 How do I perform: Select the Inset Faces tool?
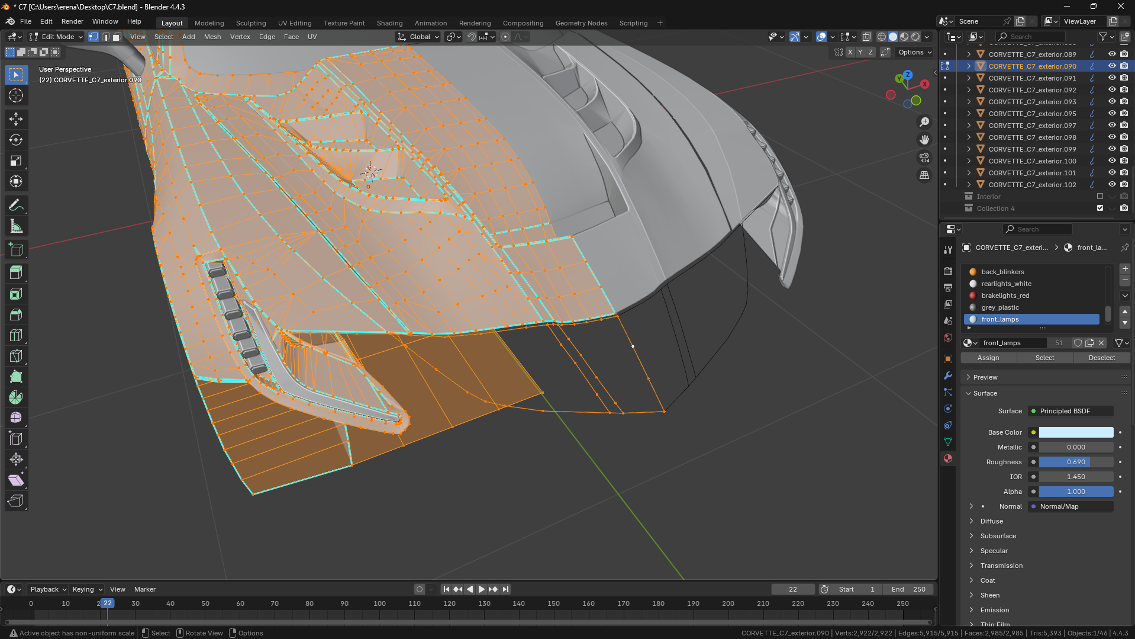(16, 294)
